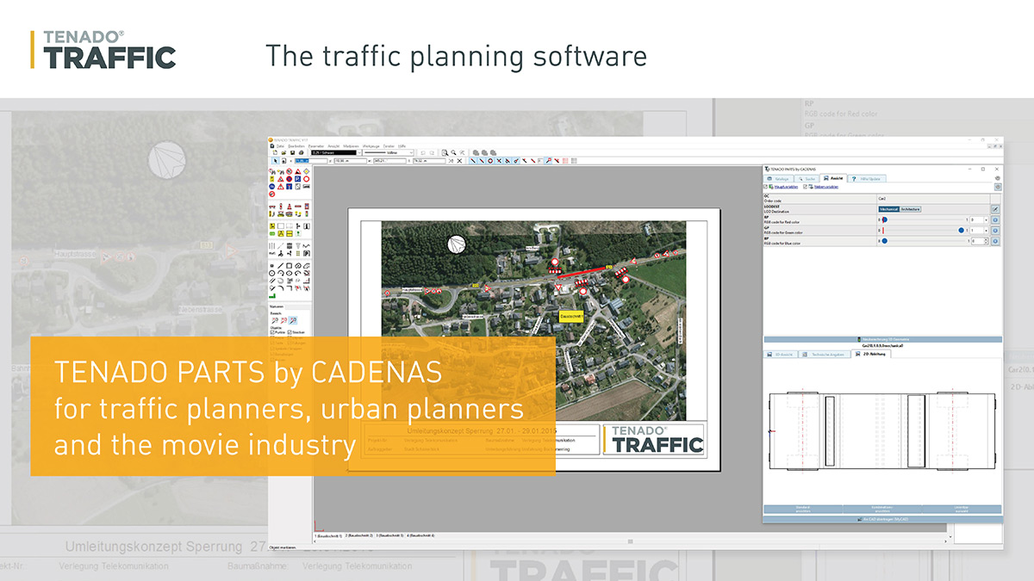This screenshot has width=1034, height=581.
Task: Click the Neuberechnung 3D Geometrie bar
Action: click(x=883, y=339)
